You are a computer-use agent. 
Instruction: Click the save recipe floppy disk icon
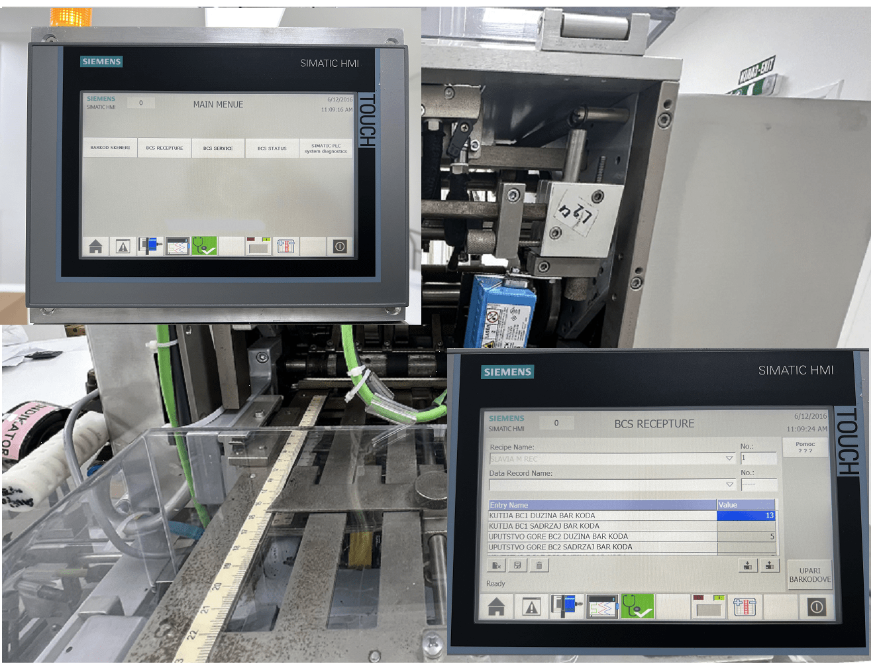517,565
